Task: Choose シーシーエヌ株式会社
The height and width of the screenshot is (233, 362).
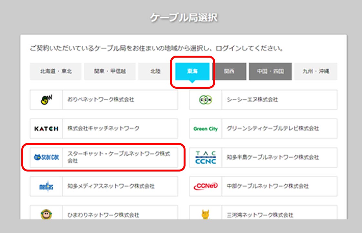Action: 263,100
